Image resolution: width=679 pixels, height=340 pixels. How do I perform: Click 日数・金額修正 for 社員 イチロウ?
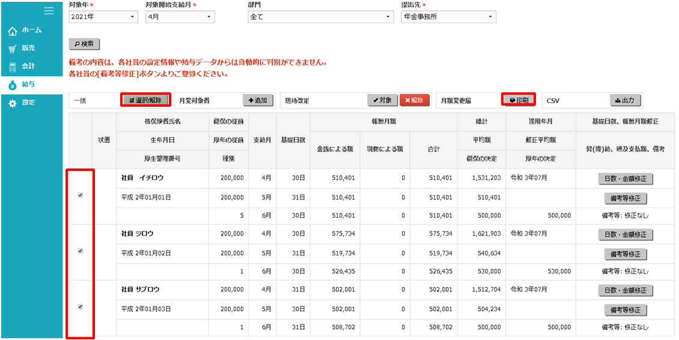pyautogui.click(x=626, y=179)
